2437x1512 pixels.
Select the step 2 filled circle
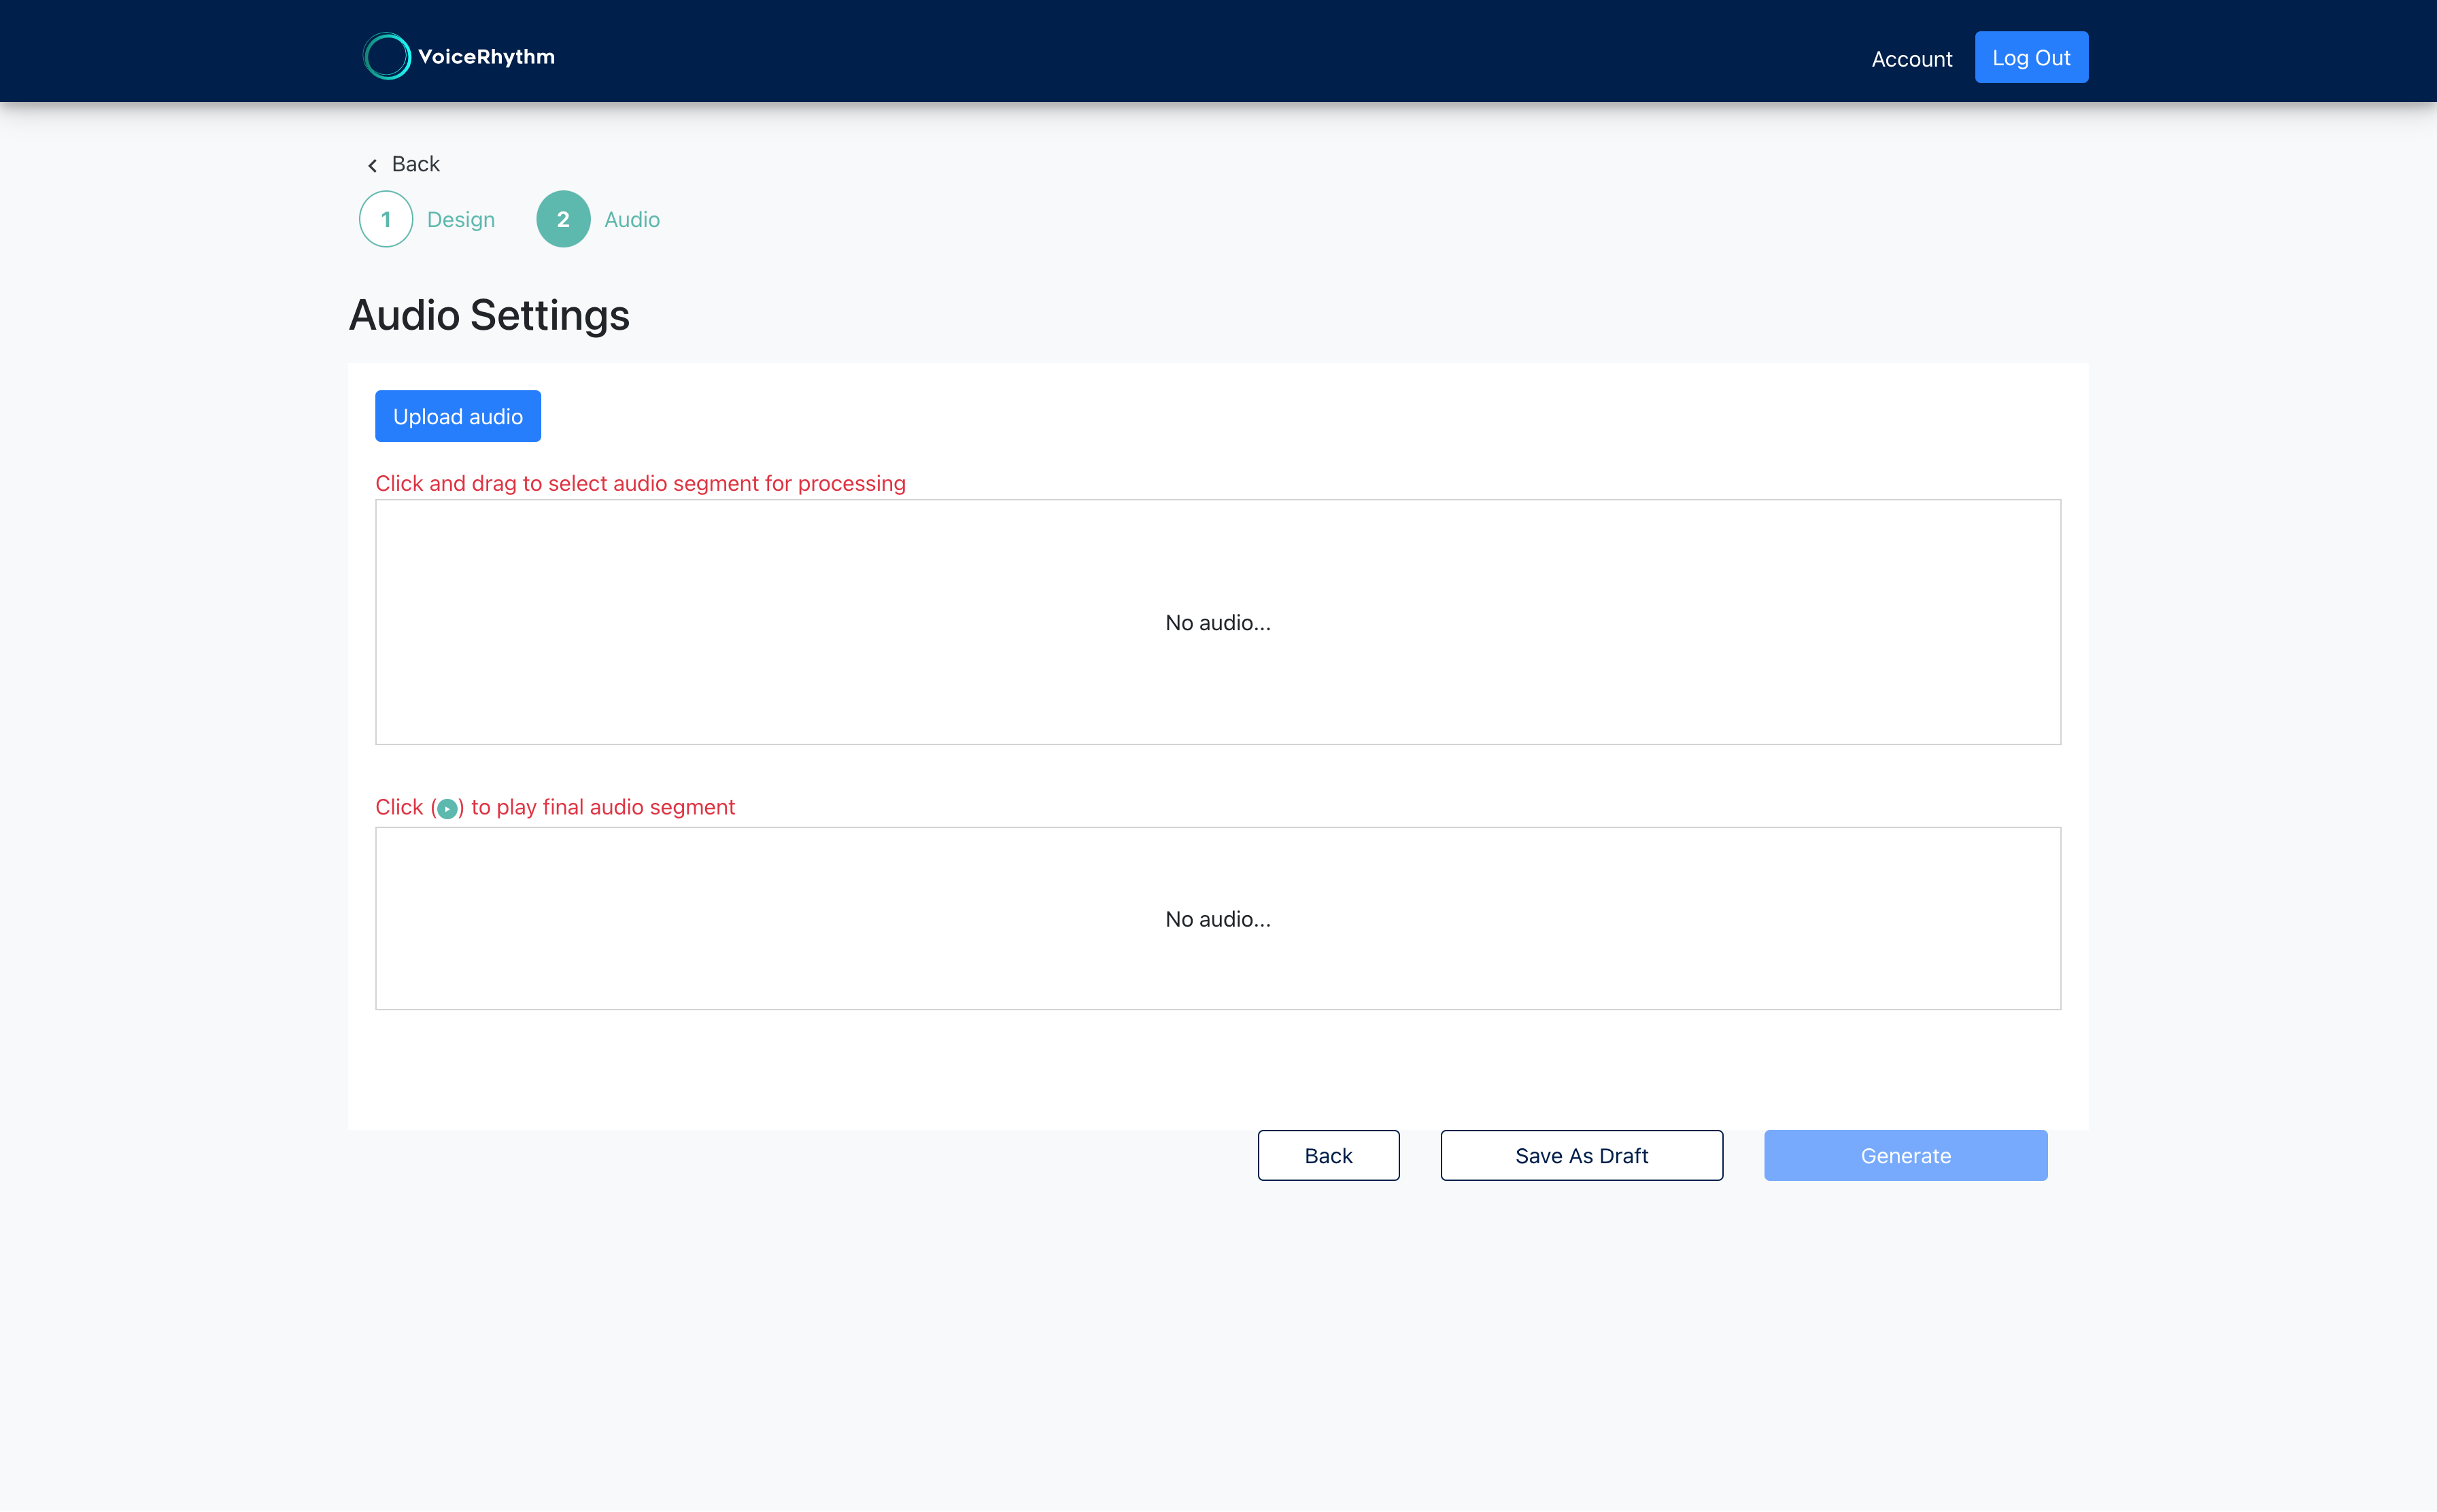click(x=563, y=219)
